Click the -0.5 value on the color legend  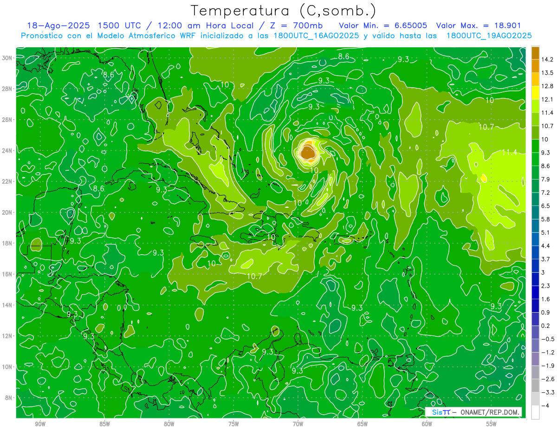click(547, 339)
